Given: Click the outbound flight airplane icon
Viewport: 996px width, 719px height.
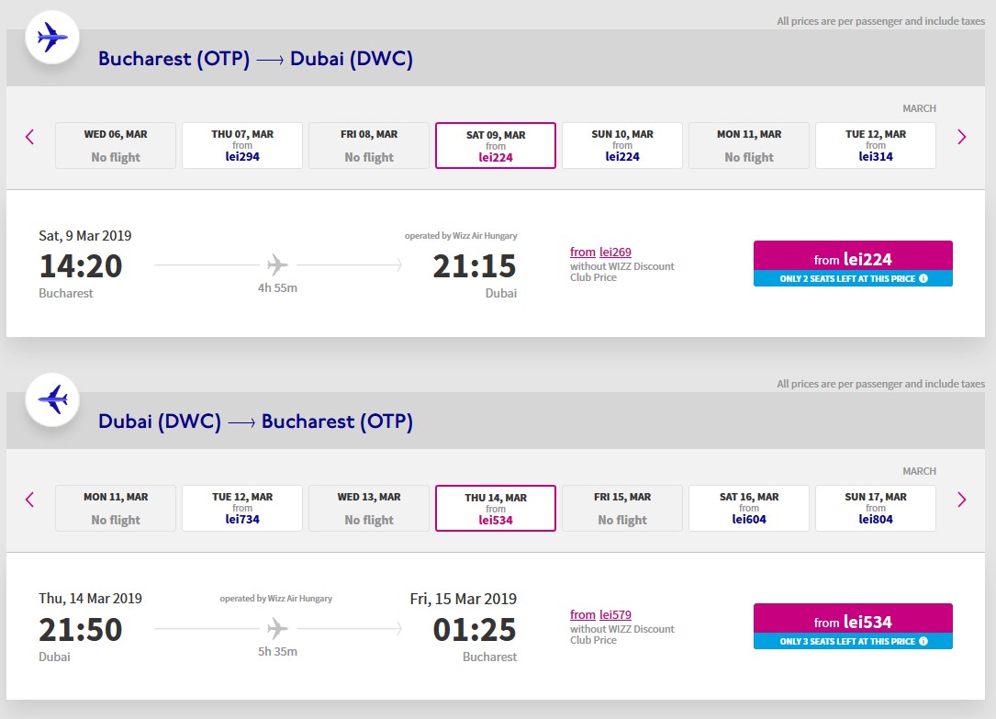Looking at the screenshot, I should click(52, 37).
